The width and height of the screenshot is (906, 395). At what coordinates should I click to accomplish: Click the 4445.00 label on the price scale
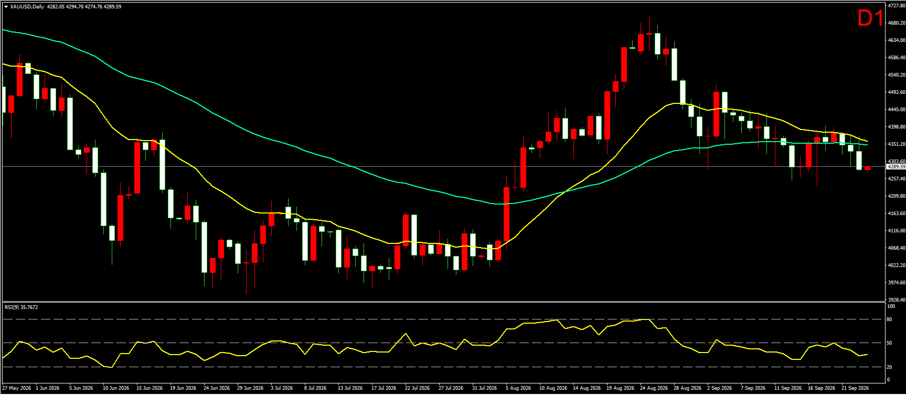pyautogui.click(x=896, y=109)
